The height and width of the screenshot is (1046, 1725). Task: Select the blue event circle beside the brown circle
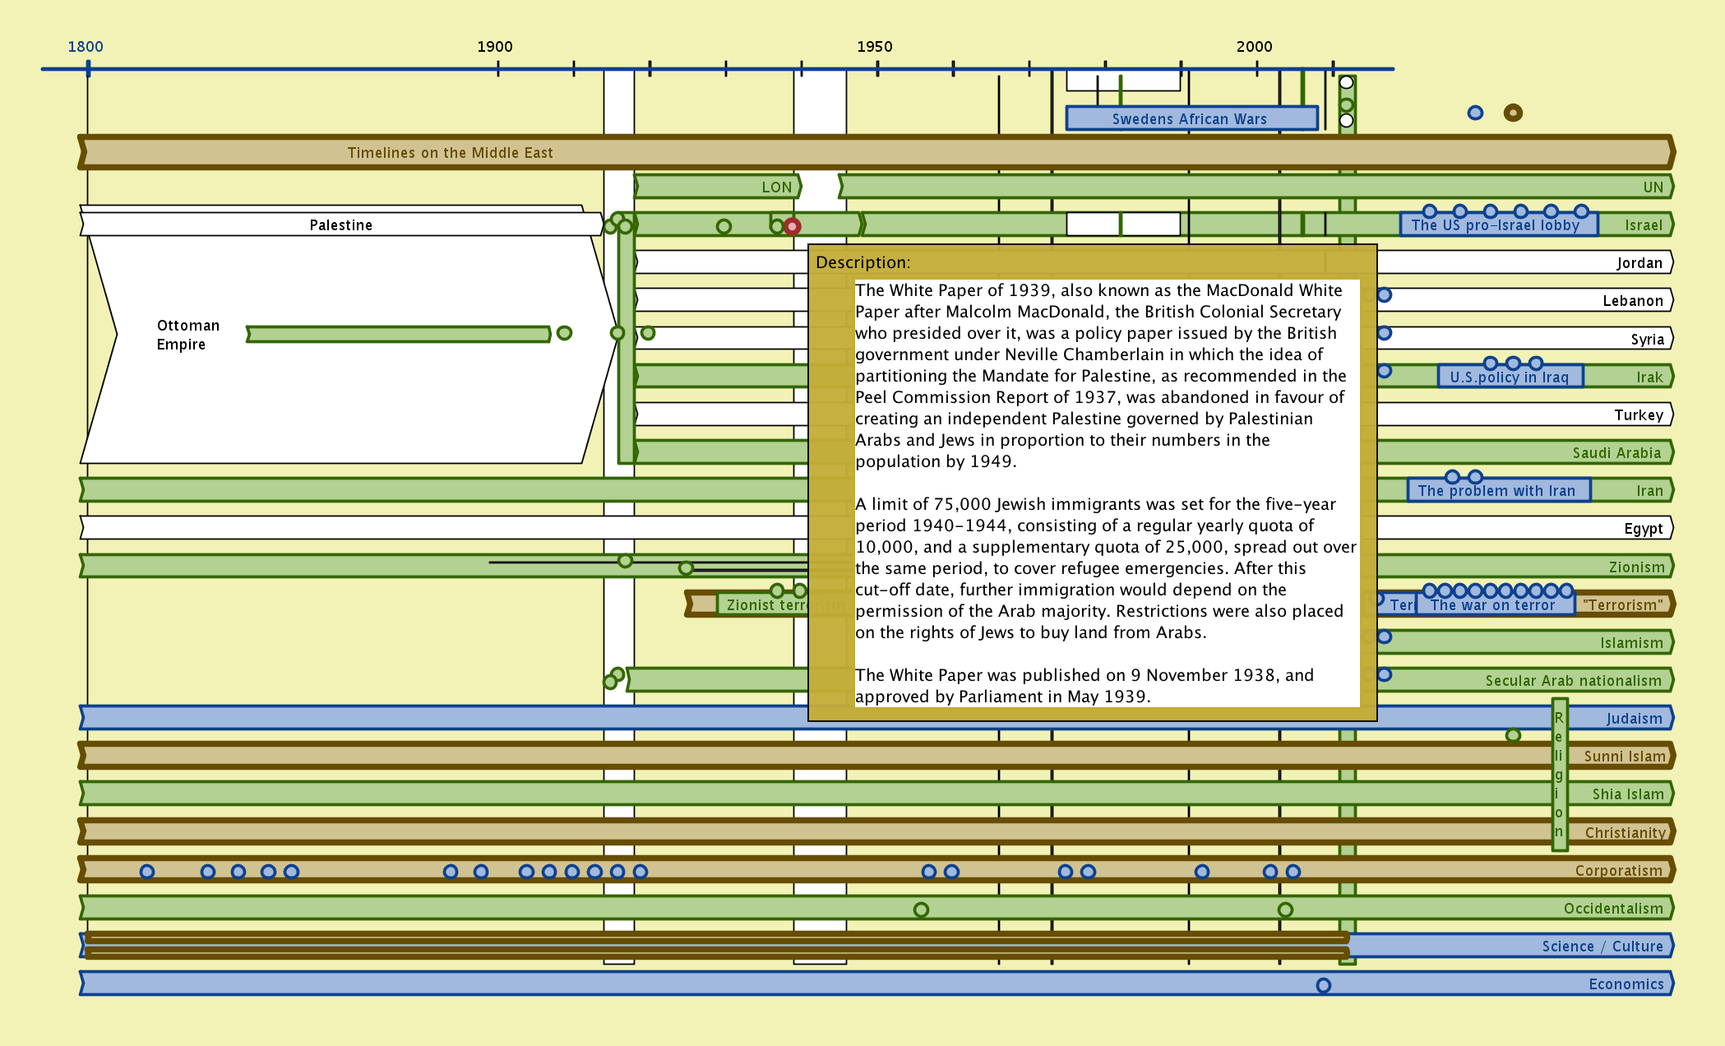[x=1475, y=113]
